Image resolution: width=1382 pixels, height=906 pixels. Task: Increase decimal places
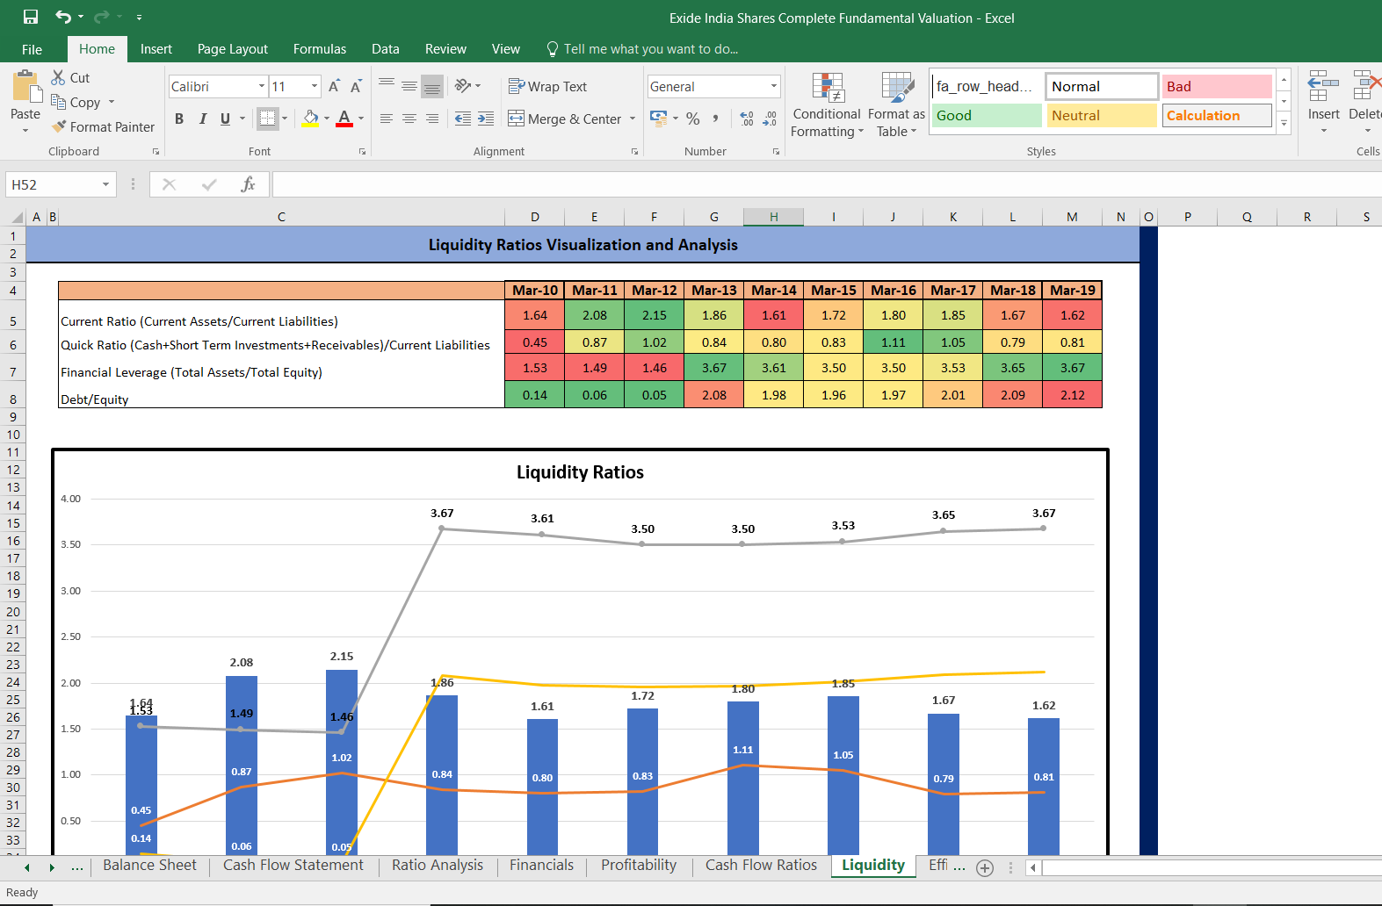click(747, 119)
